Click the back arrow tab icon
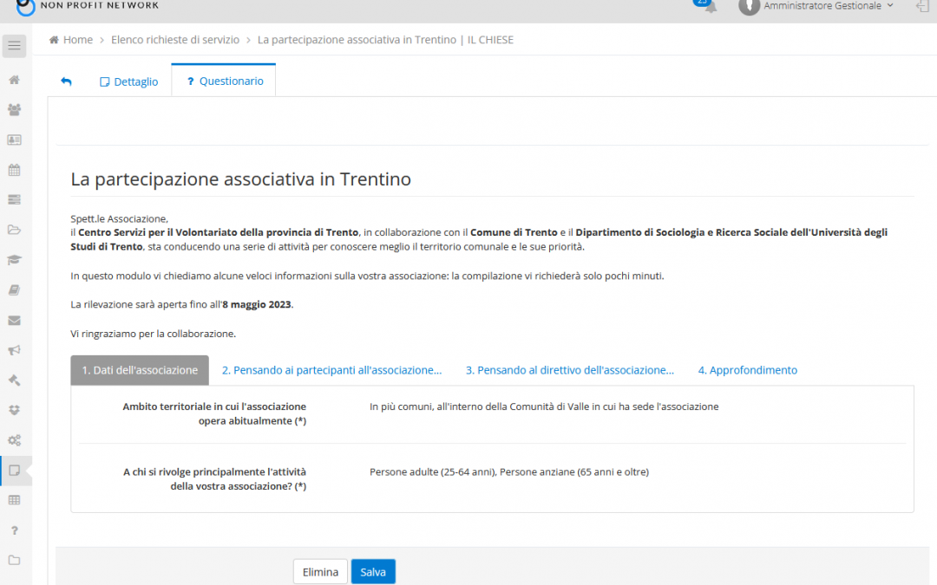This screenshot has width=937, height=585. 66,81
